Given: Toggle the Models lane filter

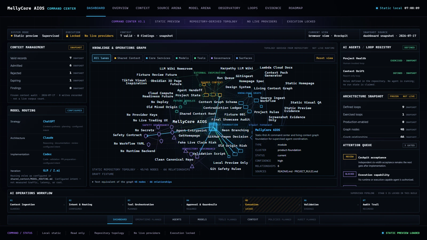Looking at the screenshot, I should coord(182,58).
